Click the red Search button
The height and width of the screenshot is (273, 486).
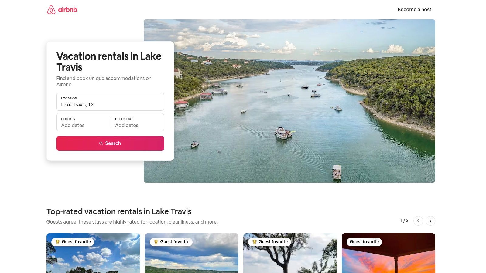[110, 143]
